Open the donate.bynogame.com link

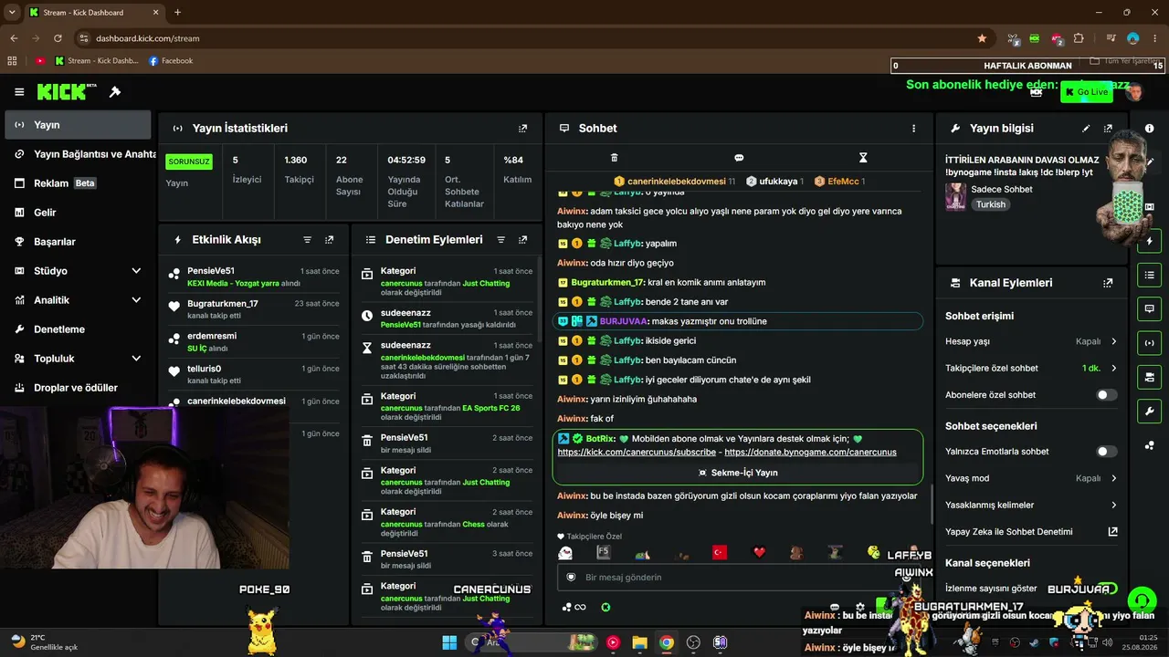810,453
